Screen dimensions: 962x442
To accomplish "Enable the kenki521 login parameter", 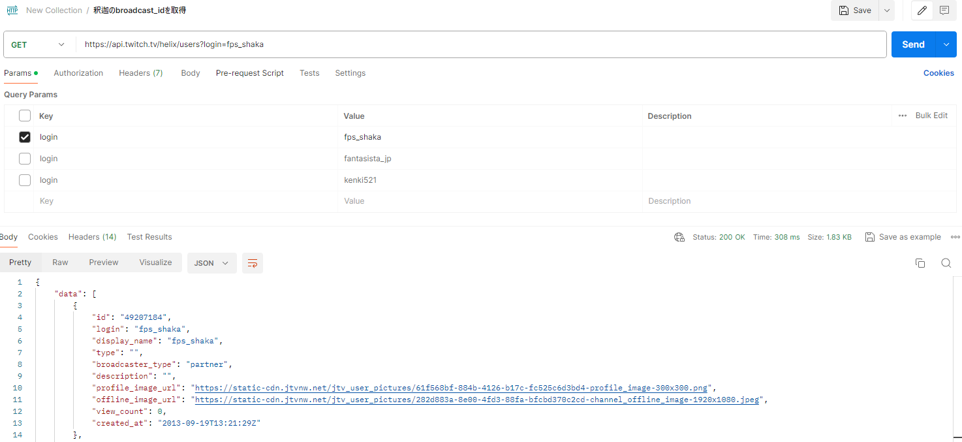I will pos(25,180).
